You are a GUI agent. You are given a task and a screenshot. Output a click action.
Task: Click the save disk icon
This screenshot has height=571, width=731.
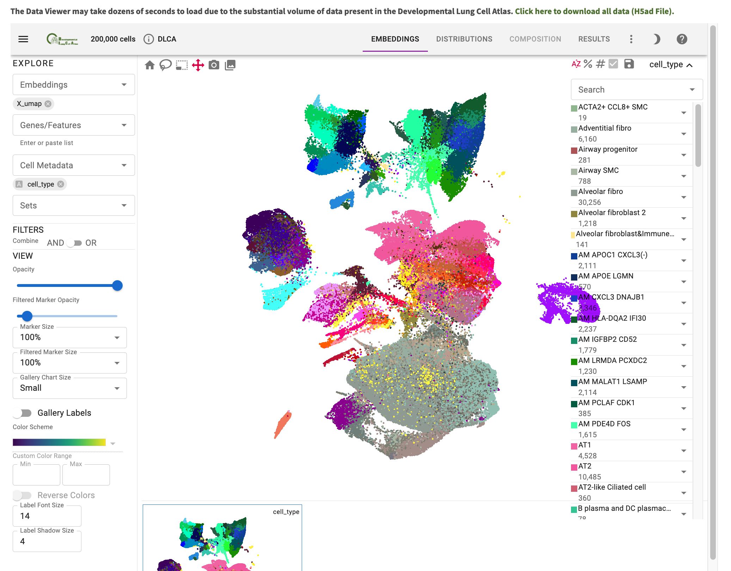pos(629,64)
